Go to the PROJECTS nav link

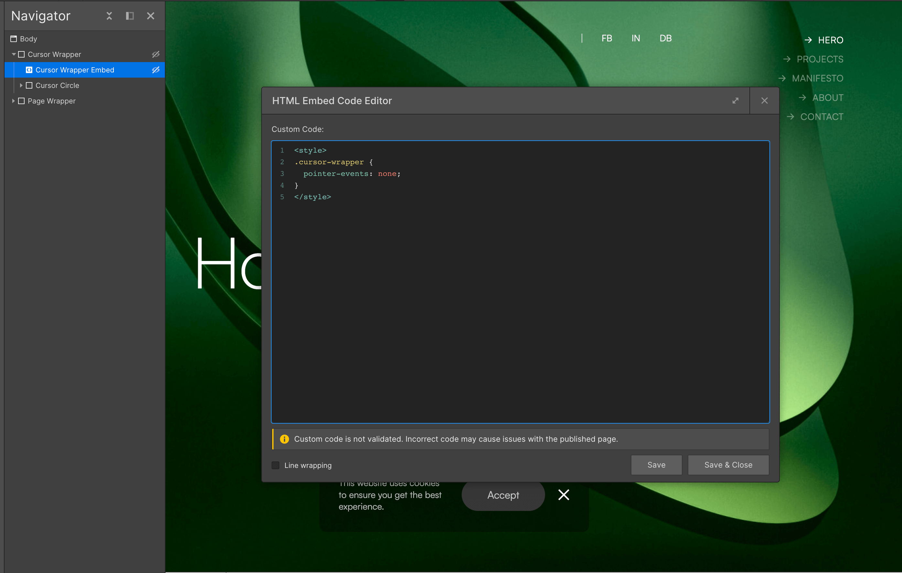[x=820, y=59]
